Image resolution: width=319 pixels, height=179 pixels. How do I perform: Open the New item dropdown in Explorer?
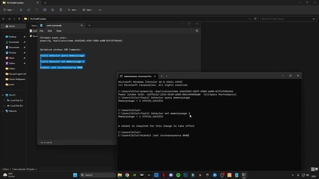click(8, 10)
